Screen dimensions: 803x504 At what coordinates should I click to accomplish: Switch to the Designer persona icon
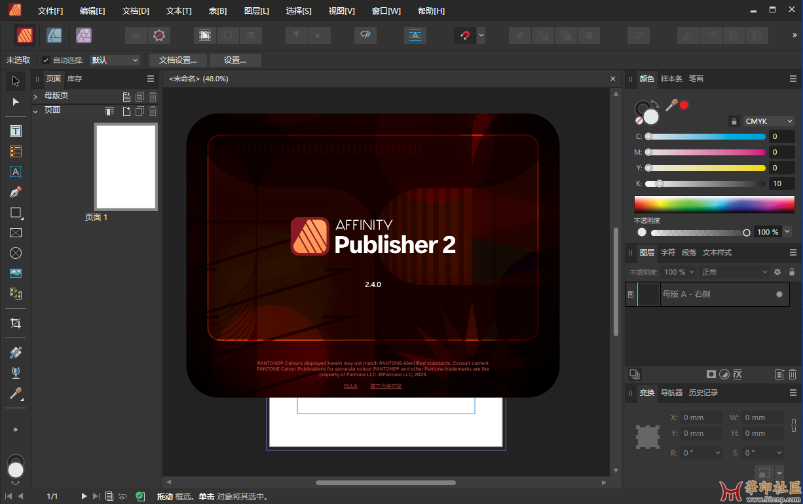tap(54, 35)
